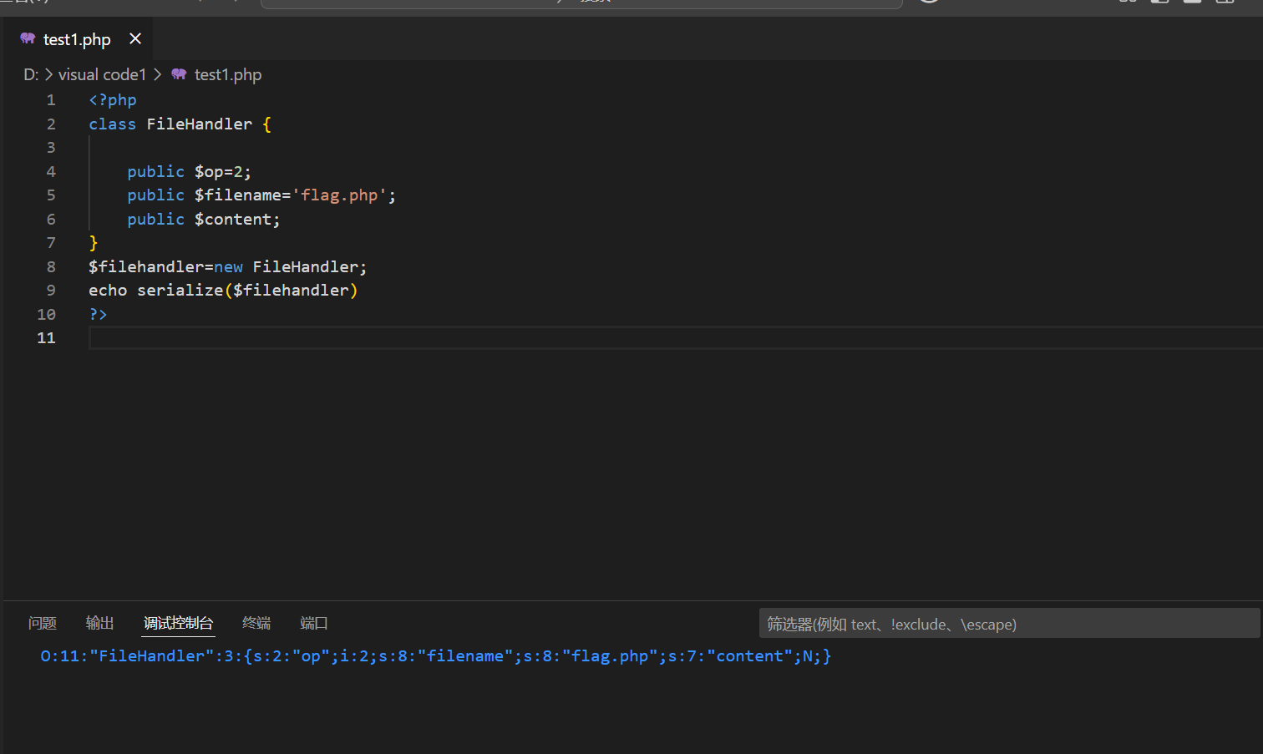Switch to the 问题 panel tab
1263x754 pixels.
(43, 623)
